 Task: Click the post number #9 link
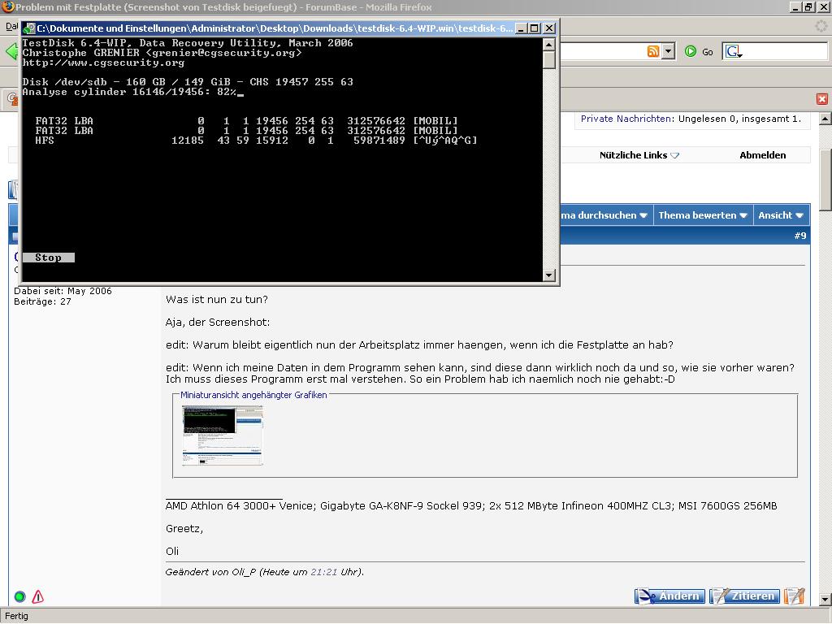click(x=800, y=236)
